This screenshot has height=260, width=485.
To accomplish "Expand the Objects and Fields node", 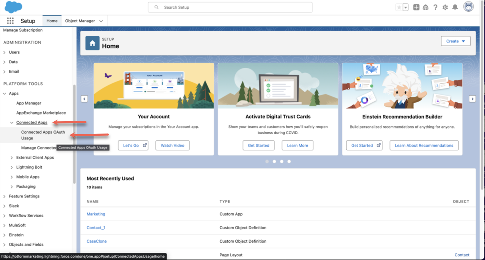I will pyautogui.click(x=5, y=244).
